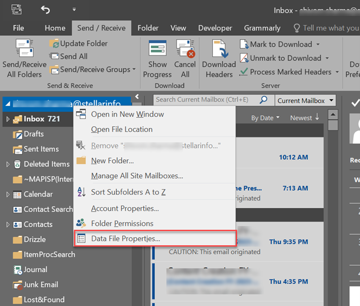360x306 pixels.
Task: Expand the Inbox folder tree arrow
Action: point(8,119)
